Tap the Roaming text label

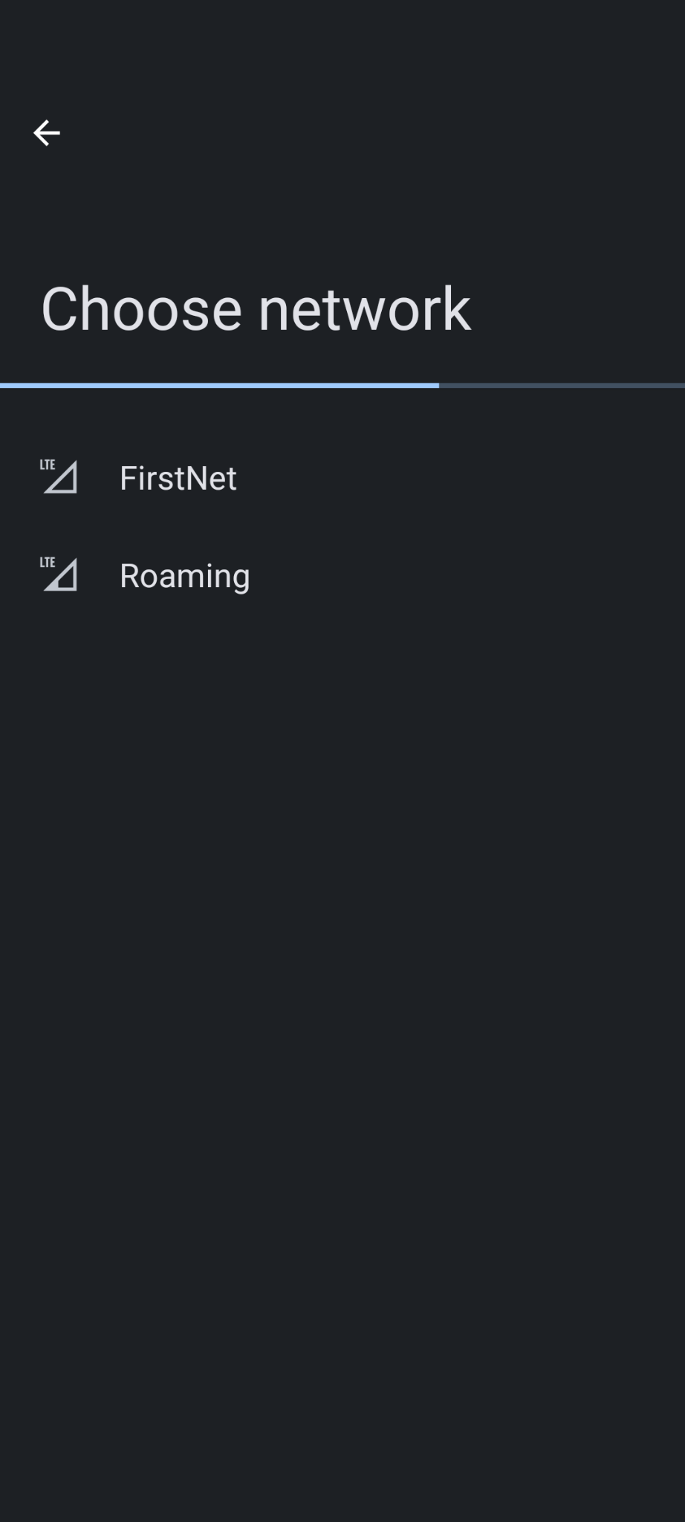[185, 576]
